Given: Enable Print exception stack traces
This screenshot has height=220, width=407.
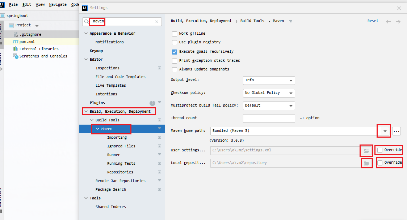Looking at the screenshot, I should [175, 61].
